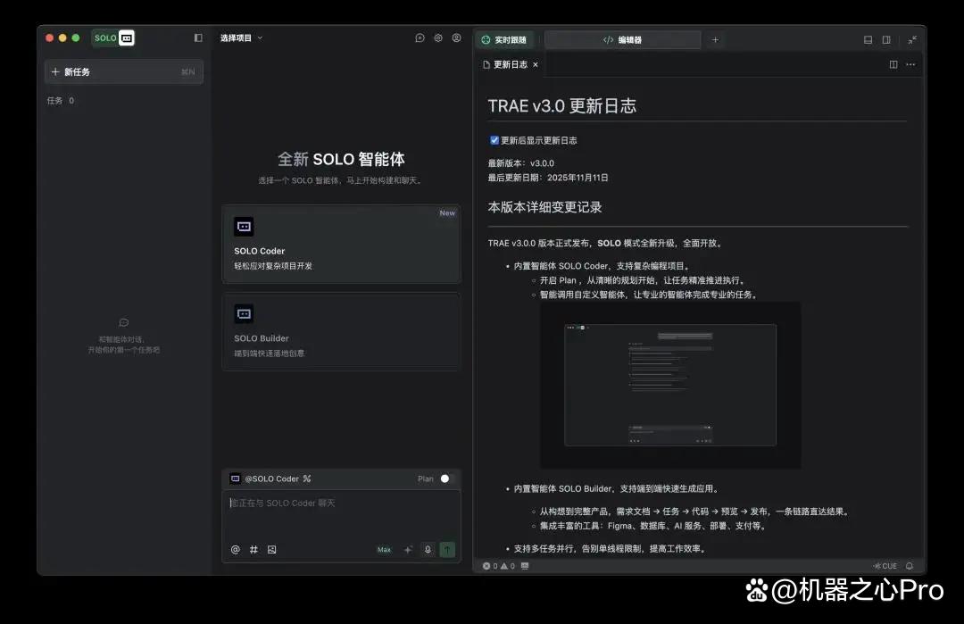Toggle the Plan mode switch

[x=445, y=478]
